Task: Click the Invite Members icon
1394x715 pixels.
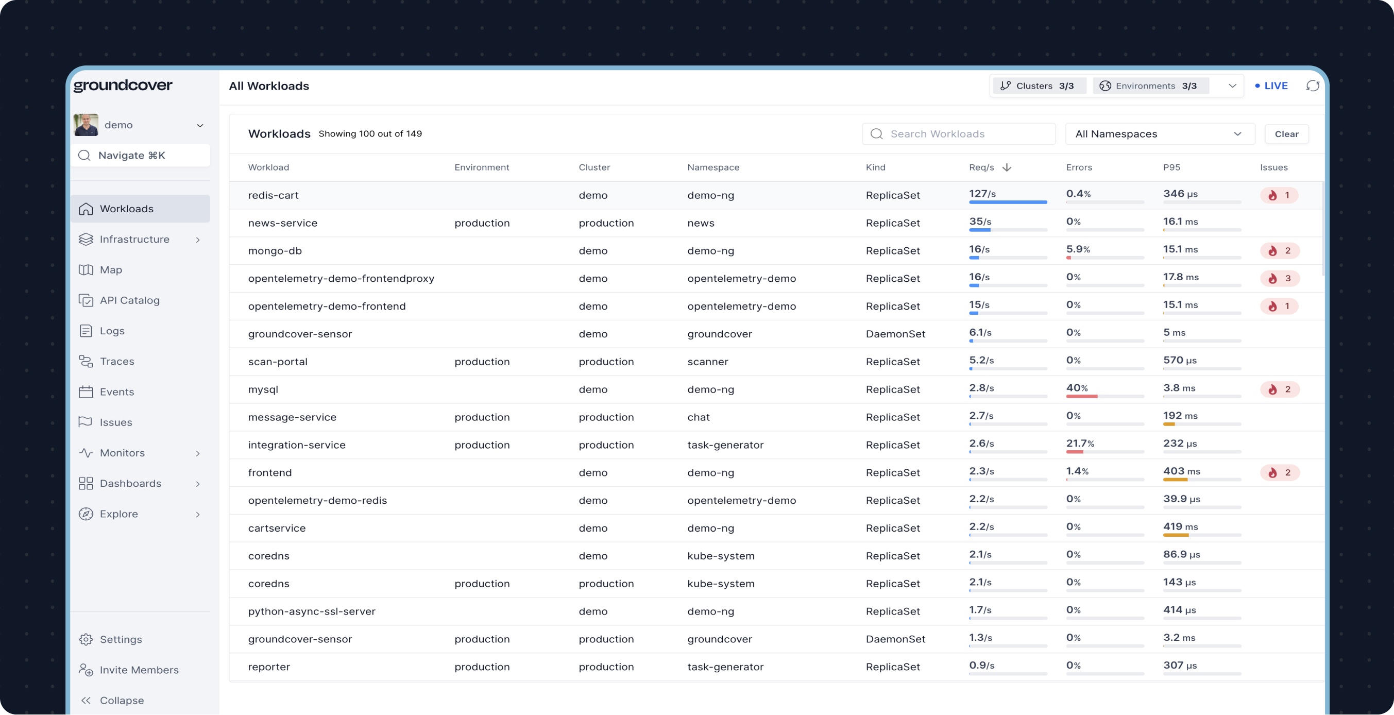Action: tap(86, 670)
